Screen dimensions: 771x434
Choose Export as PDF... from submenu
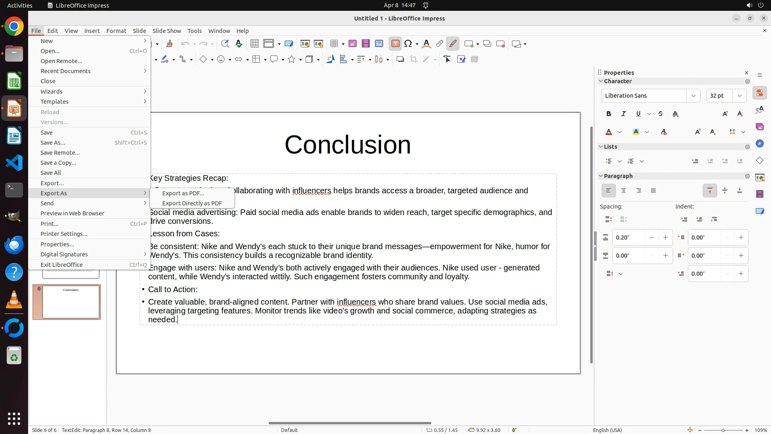coord(183,193)
